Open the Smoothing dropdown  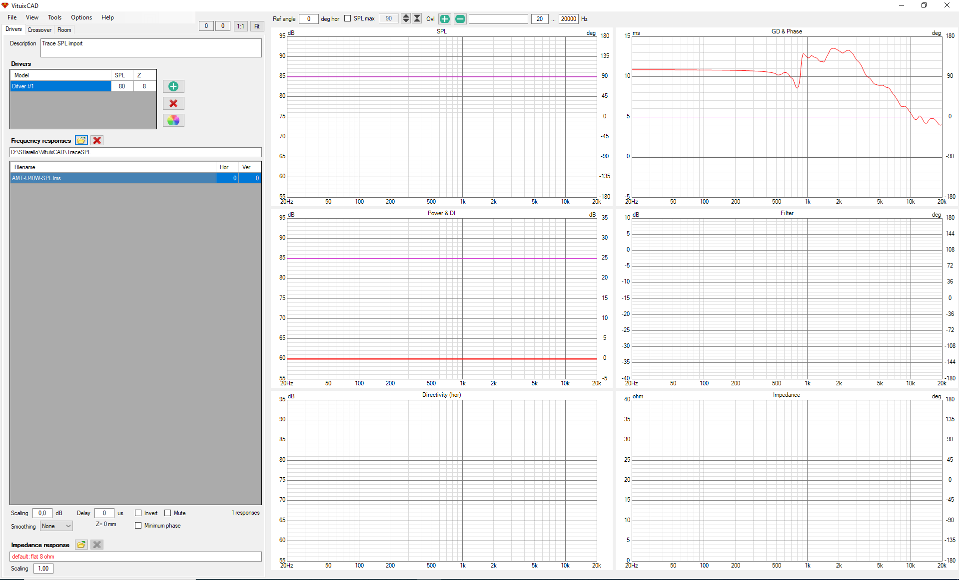pyautogui.click(x=56, y=526)
